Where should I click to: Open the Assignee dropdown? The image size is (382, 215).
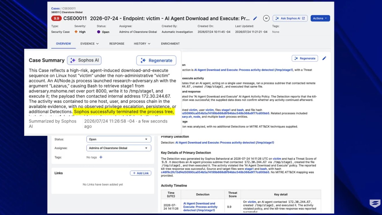(x=119, y=148)
